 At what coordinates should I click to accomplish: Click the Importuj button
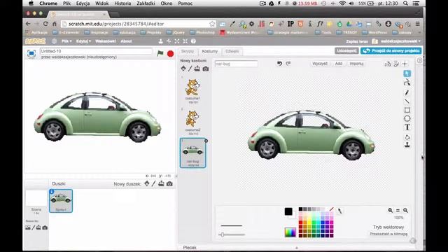(x=356, y=64)
